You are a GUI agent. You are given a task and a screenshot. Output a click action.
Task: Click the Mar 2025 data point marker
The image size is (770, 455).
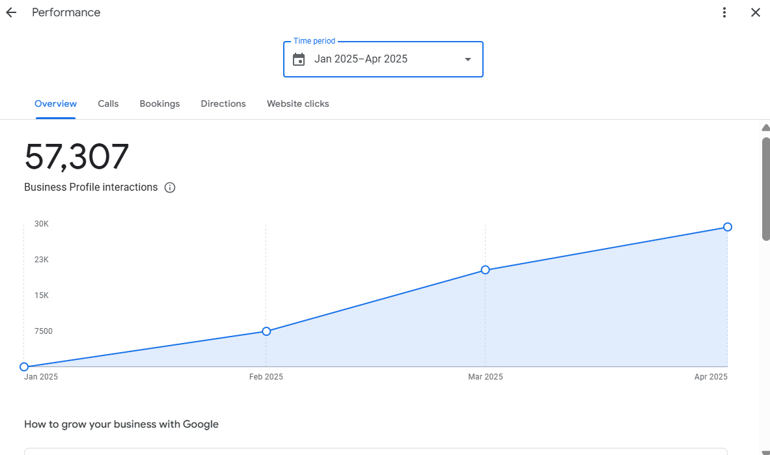click(x=485, y=269)
